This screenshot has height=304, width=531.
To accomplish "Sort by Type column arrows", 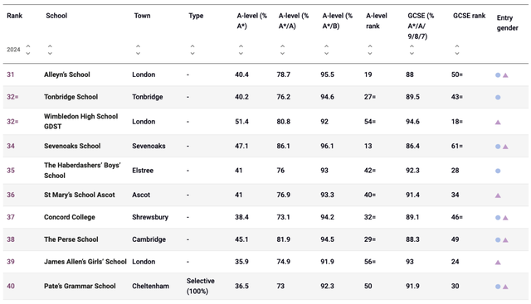I will click(x=192, y=50).
